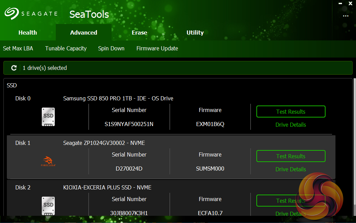
Task: Open Firmware Update option
Action: pos(157,48)
